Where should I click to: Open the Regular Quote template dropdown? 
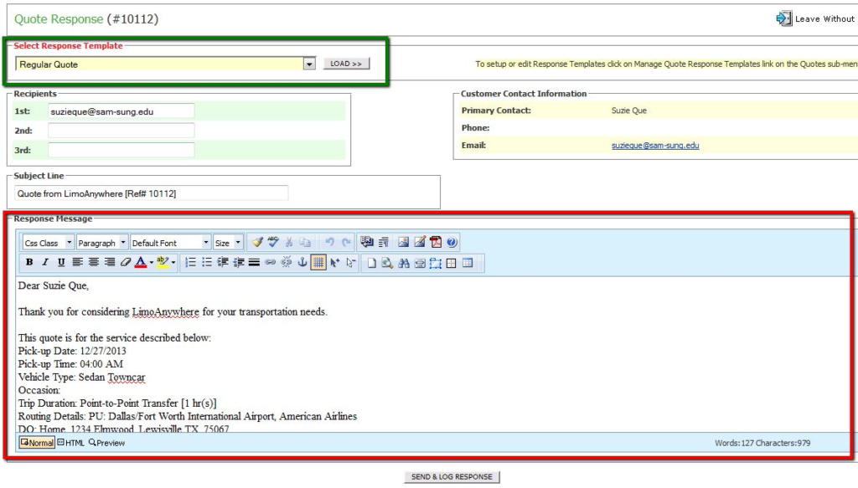pyautogui.click(x=309, y=64)
